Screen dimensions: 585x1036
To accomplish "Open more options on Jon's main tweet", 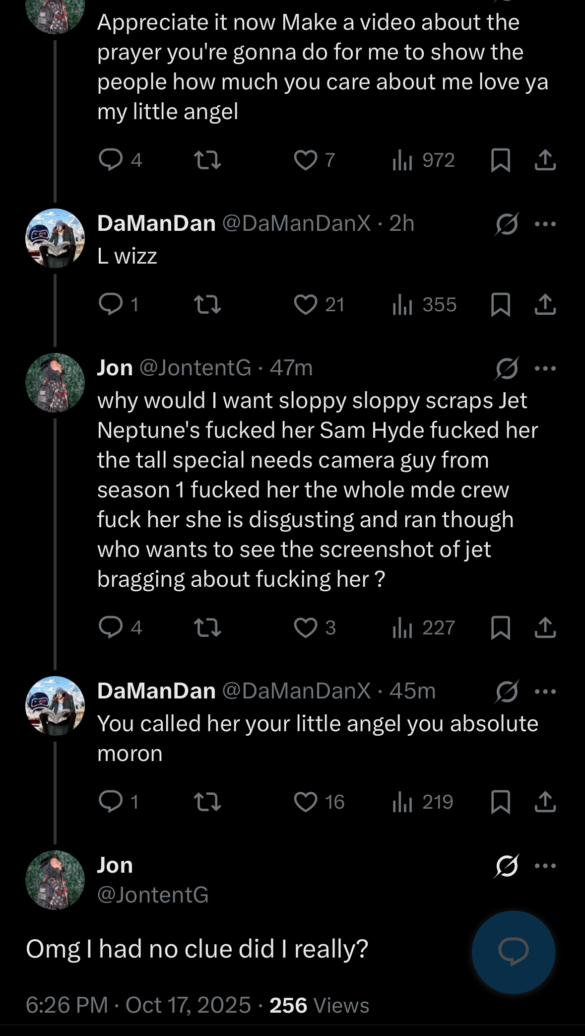I will pos(545,866).
